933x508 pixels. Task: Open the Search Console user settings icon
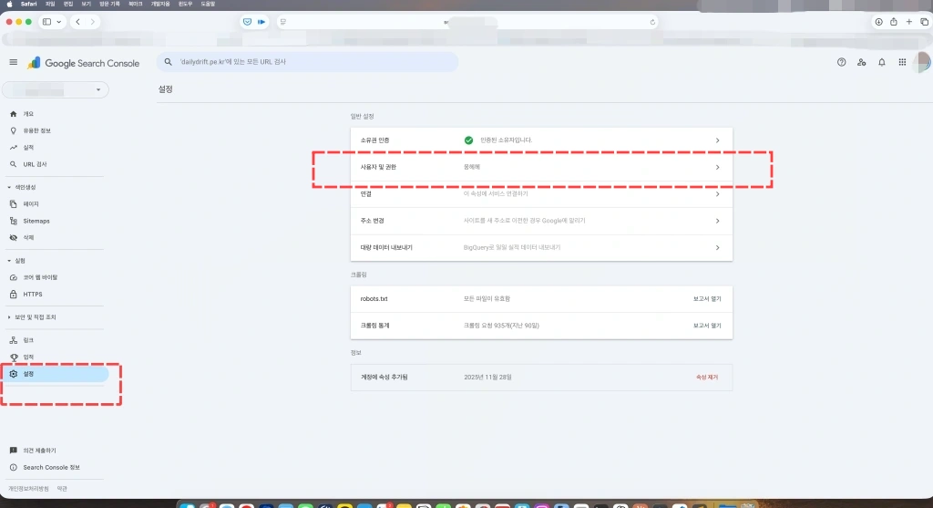(861, 62)
